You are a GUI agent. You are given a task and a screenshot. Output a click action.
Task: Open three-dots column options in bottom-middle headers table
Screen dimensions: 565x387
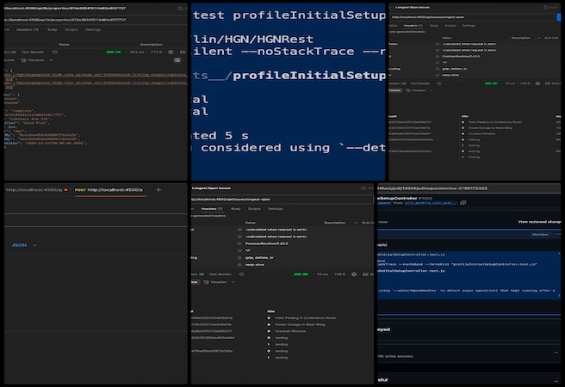click(x=356, y=223)
